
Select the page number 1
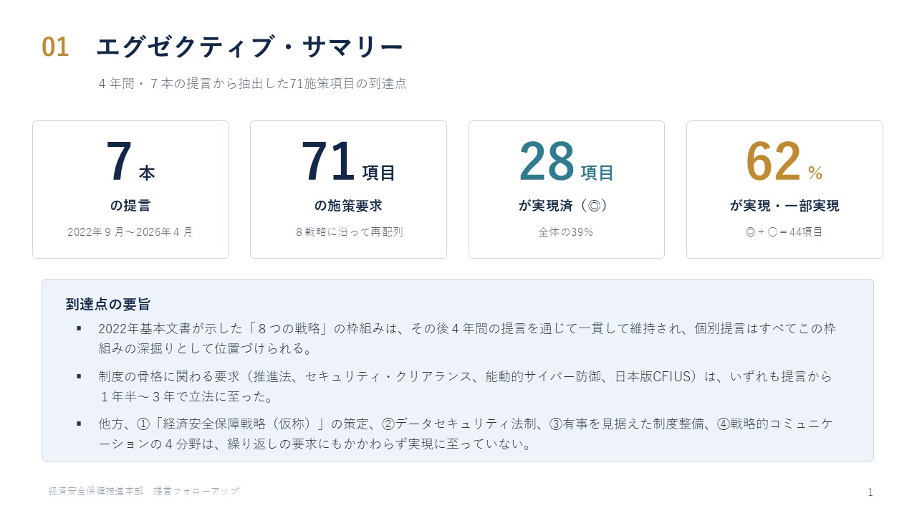(870, 492)
